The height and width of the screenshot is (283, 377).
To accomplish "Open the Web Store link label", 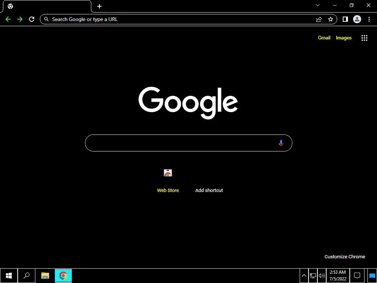I will 168,191.
